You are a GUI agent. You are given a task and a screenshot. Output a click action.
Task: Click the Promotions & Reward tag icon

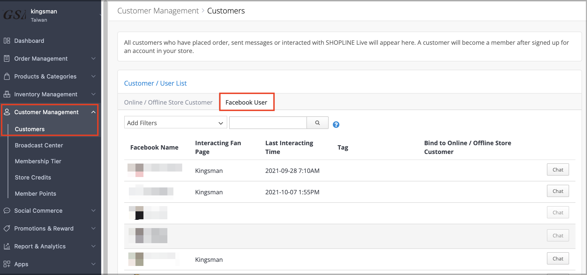pos(7,228)
